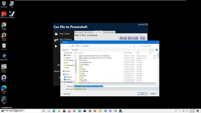Open the view options dropdown arrow
Screen dimensions: 201x113
click(x=152, y=50)
